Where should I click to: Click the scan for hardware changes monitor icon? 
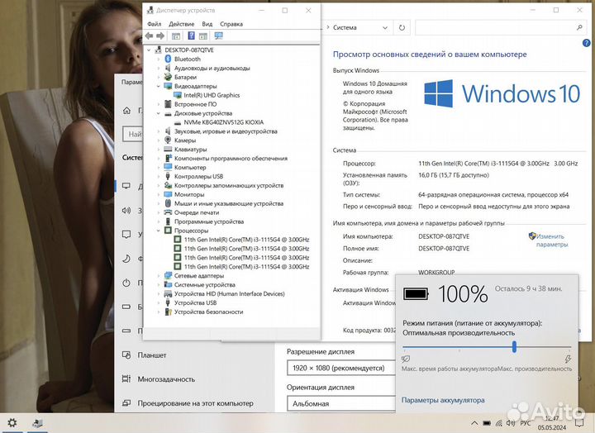pyautogui.click(x=218, y=36)
